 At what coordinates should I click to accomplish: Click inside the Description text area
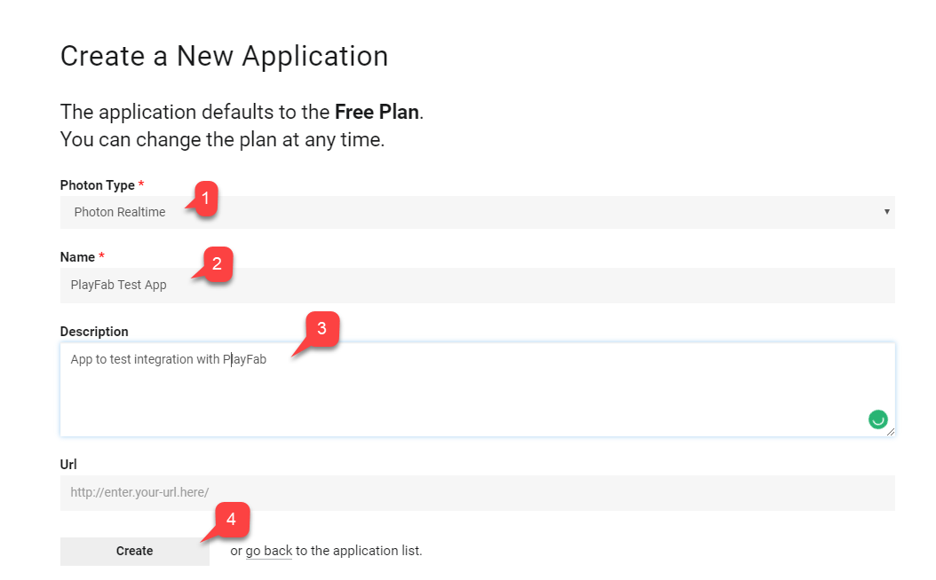click(477, 389)
